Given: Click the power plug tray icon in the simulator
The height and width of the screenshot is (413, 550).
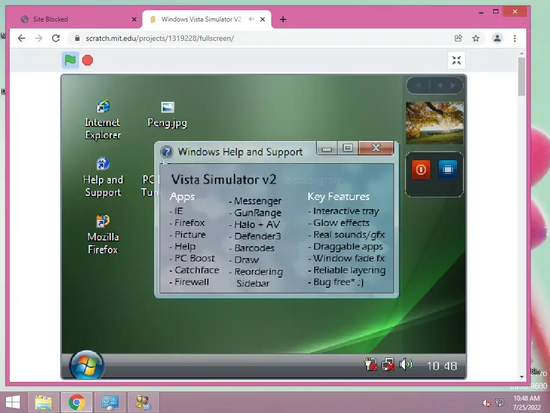Looking at the screenshot, I should pyautogui.click(x=371, y=364).
